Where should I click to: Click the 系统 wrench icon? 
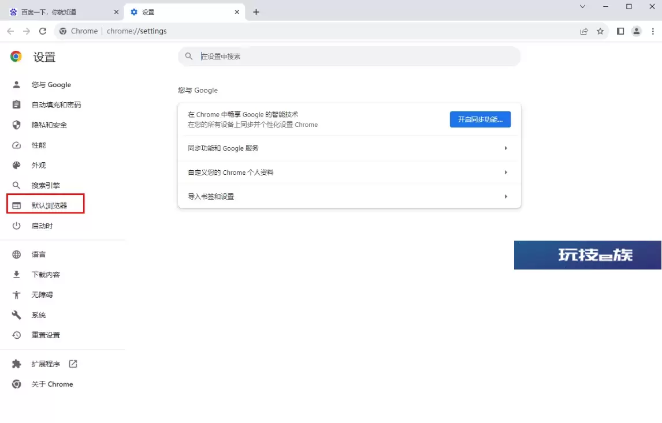click(x=17, y=315)
